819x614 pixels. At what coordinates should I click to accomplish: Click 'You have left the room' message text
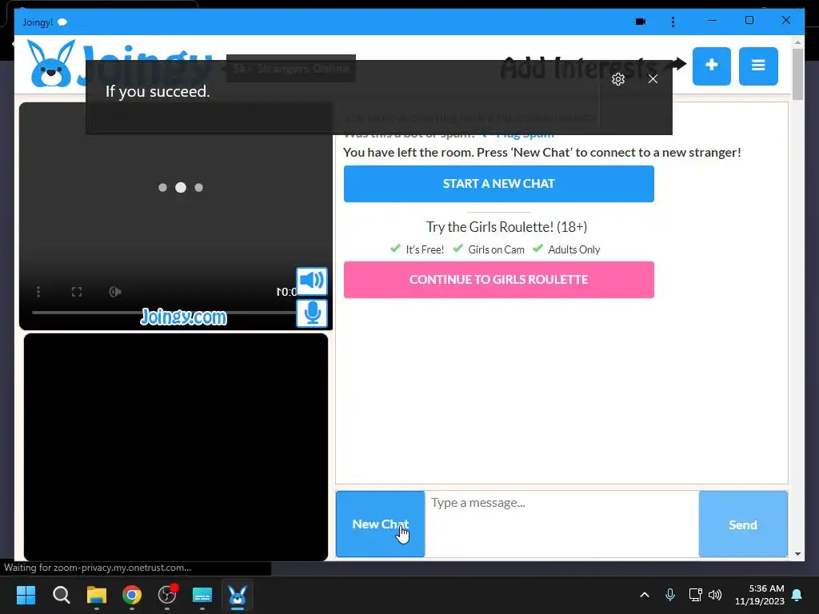click(541, 153)
